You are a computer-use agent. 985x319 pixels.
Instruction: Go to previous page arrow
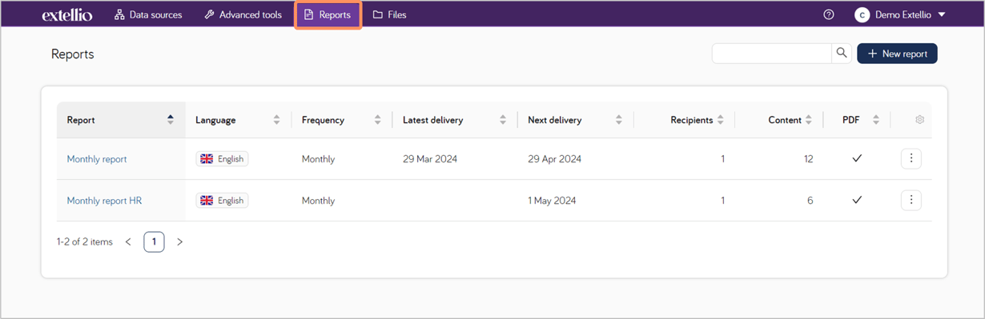pos(128,241)
